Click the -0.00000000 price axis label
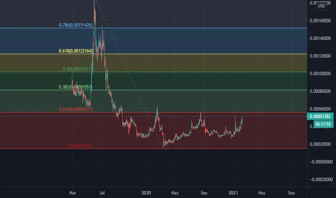 (321, 162)
